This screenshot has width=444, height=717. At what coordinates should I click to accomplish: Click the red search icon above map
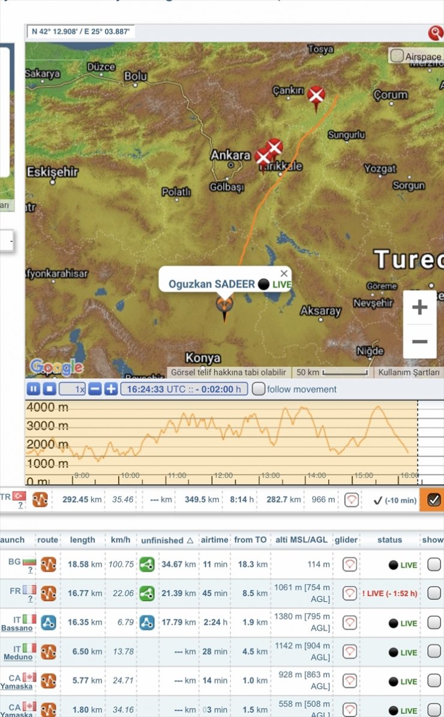pyautogui.click(x=435, y=33)
